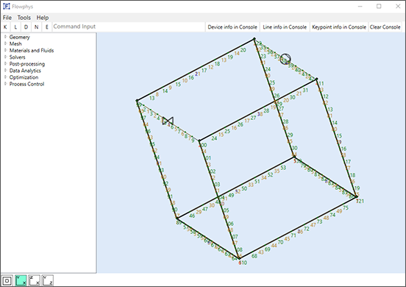Select the valve device symbol on the line
This screenshot has width=406, height=287.
168,121
